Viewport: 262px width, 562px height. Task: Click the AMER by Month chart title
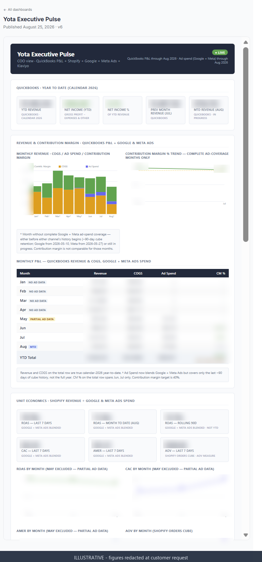(62, 531)
